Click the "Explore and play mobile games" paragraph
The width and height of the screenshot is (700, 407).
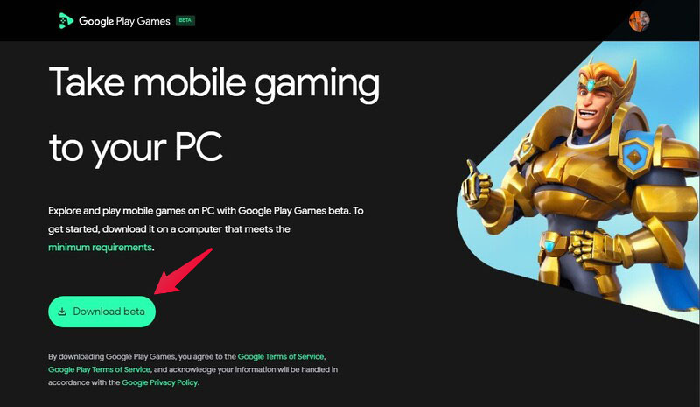click(206, 228)
